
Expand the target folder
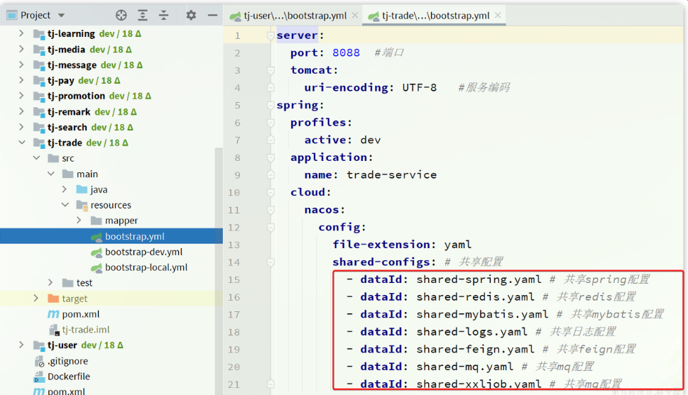[x=36, y=298]
